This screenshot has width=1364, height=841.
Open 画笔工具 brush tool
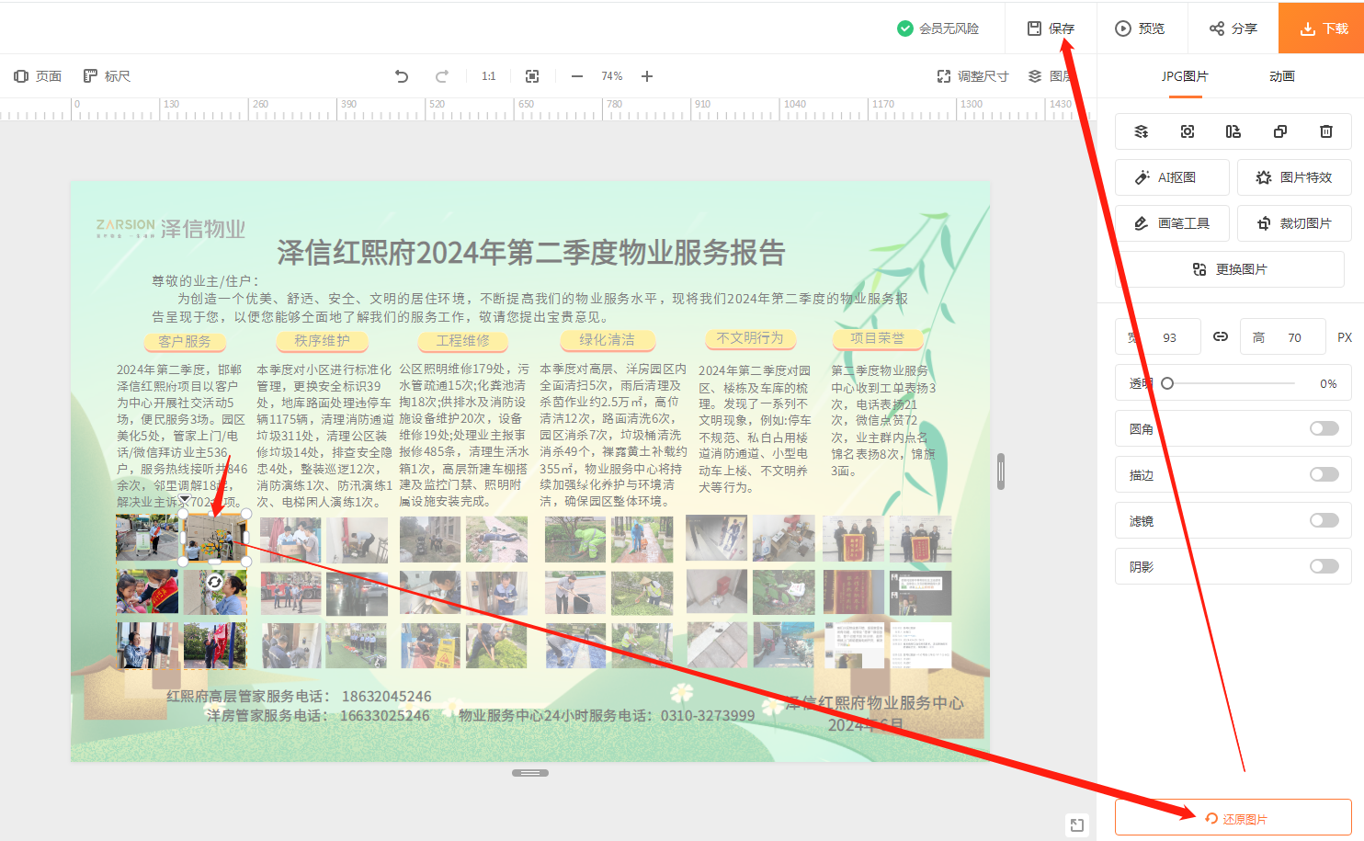tap(1172, 223)
